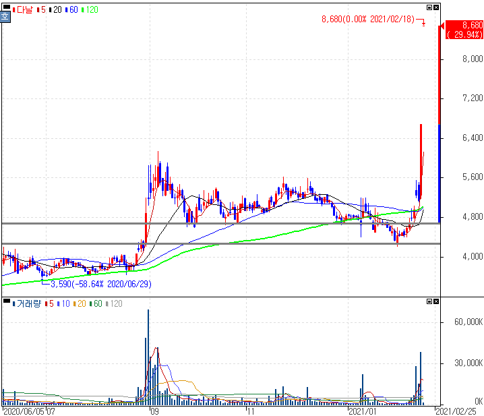Click the 7,200 price axis label
The height and width of the screenshot is (416, 484).
(473, 98)
